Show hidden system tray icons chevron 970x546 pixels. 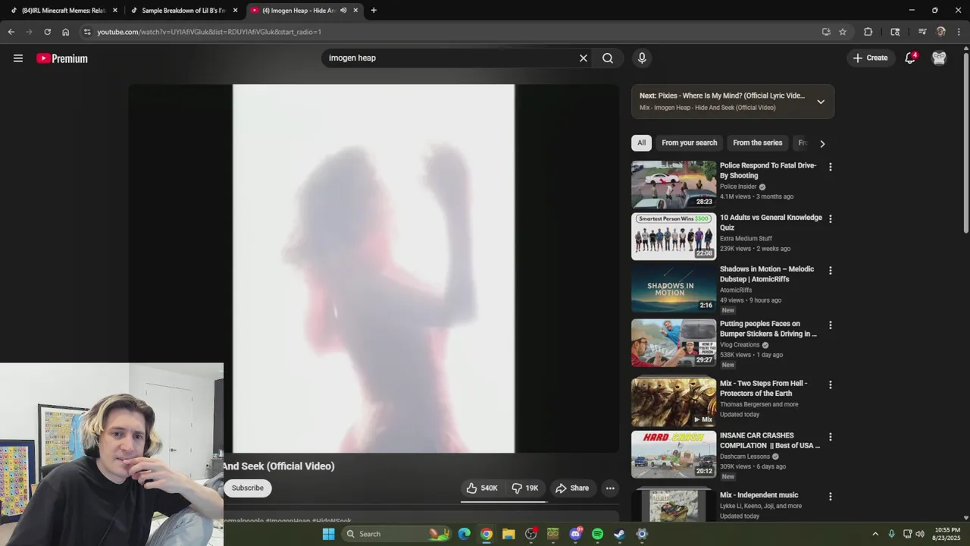click(875, 534)
